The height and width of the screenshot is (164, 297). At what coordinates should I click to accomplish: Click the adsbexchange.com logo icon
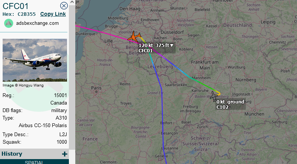9,23
